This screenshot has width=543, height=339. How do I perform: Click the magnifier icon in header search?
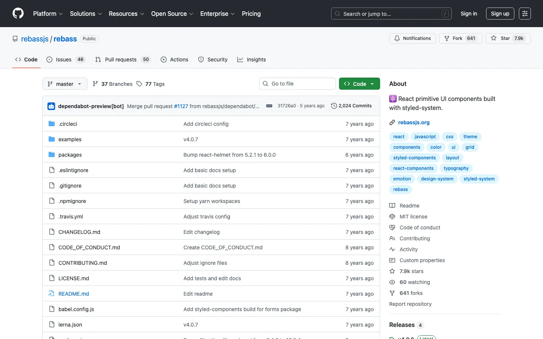tap(337, 14)
